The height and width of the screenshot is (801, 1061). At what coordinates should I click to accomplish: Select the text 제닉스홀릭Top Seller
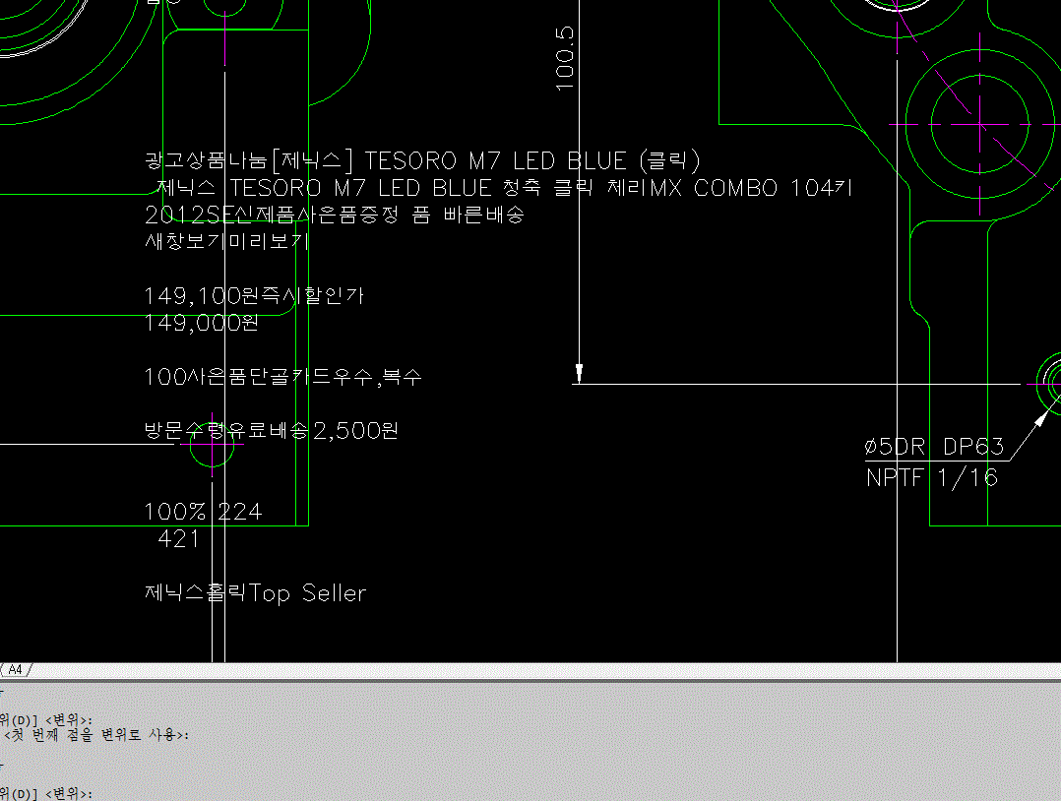click(255, 593)
